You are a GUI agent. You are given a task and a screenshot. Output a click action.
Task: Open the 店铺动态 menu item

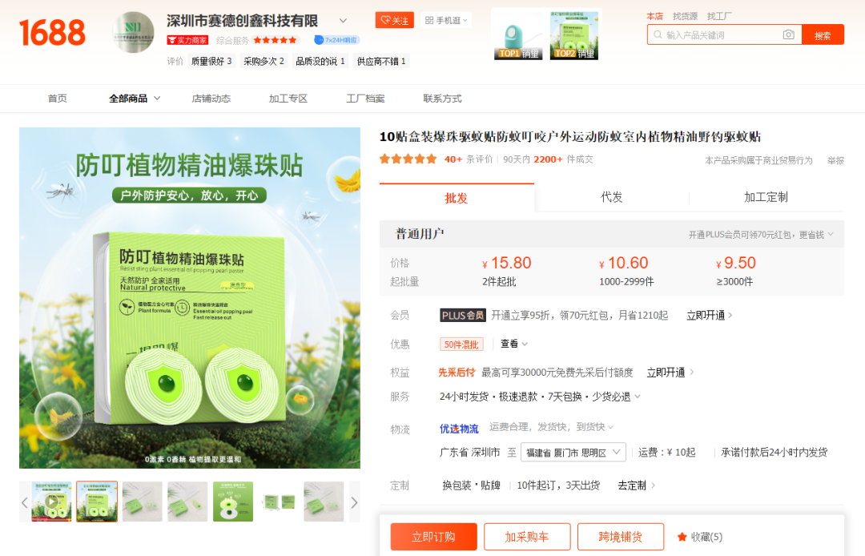pyautogui.click(x=211, y=99)
